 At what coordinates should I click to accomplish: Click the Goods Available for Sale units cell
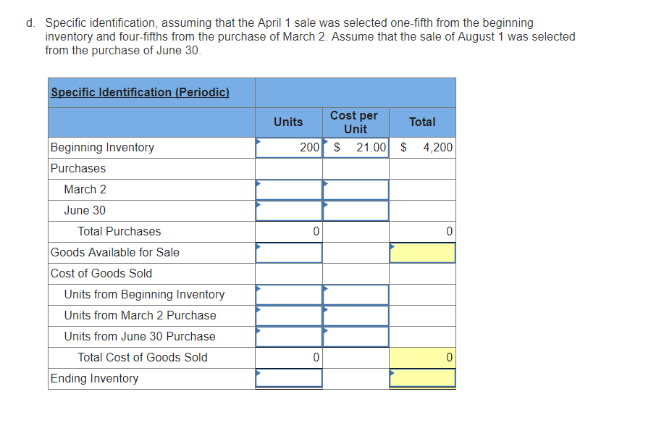(289, 253)
